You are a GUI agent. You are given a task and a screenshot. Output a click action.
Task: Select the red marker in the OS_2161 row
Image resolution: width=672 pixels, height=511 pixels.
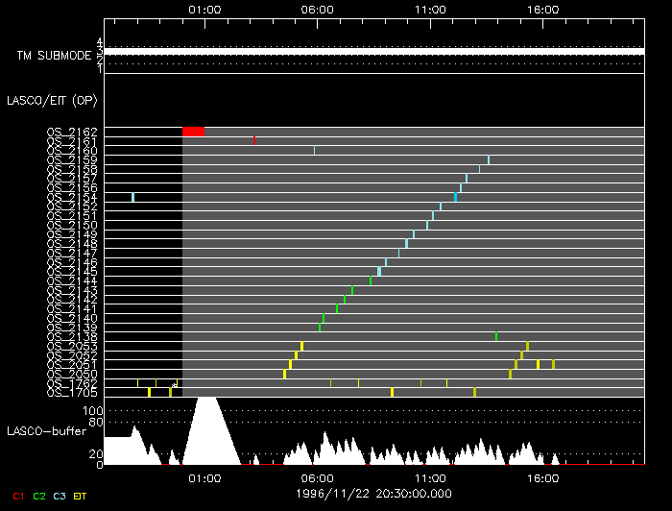coord(253,140)
